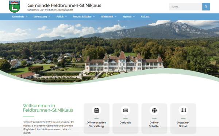Click the 'Herzlich Willkommen!' paragraph text
This screenshot has height=136, width=219.
[48, 127]
